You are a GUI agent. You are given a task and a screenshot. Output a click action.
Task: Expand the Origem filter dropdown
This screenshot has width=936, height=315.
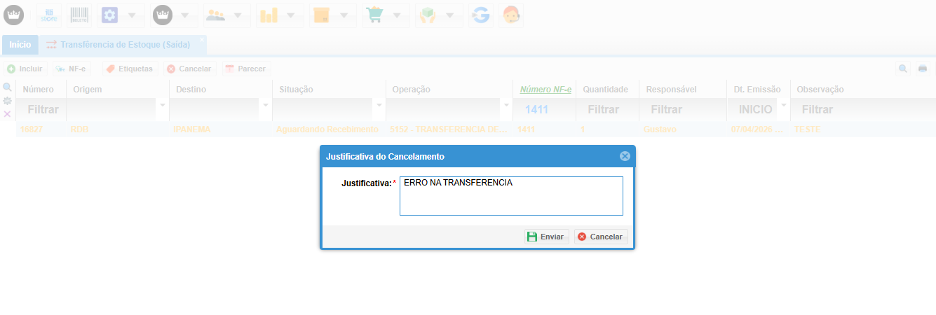tap(163, 106)
